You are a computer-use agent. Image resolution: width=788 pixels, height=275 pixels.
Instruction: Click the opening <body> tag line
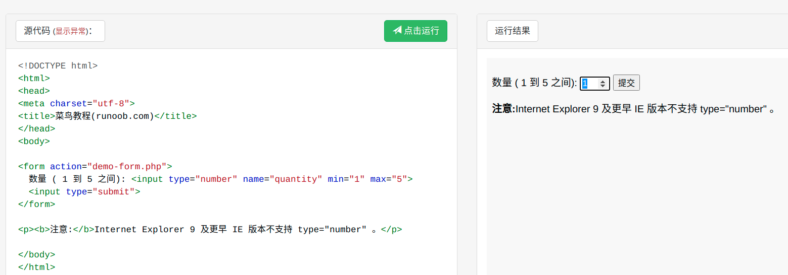pos(34,141)
